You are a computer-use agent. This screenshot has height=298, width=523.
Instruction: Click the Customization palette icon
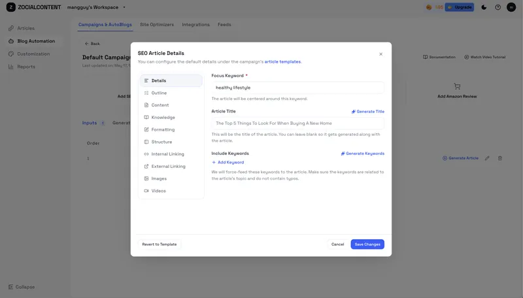11,54
